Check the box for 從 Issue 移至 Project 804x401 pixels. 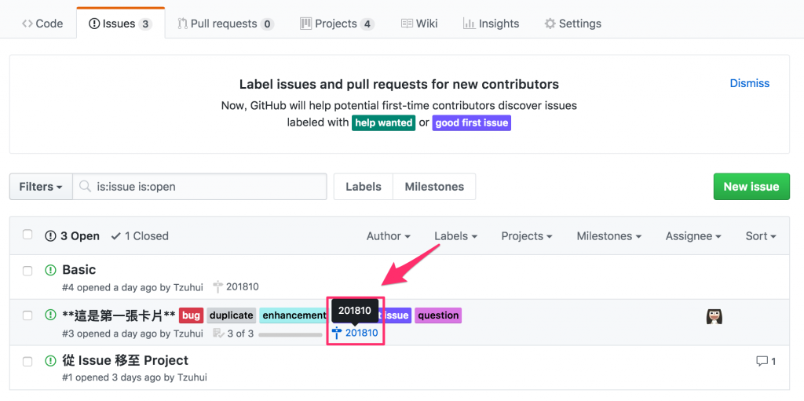[28, 361]
